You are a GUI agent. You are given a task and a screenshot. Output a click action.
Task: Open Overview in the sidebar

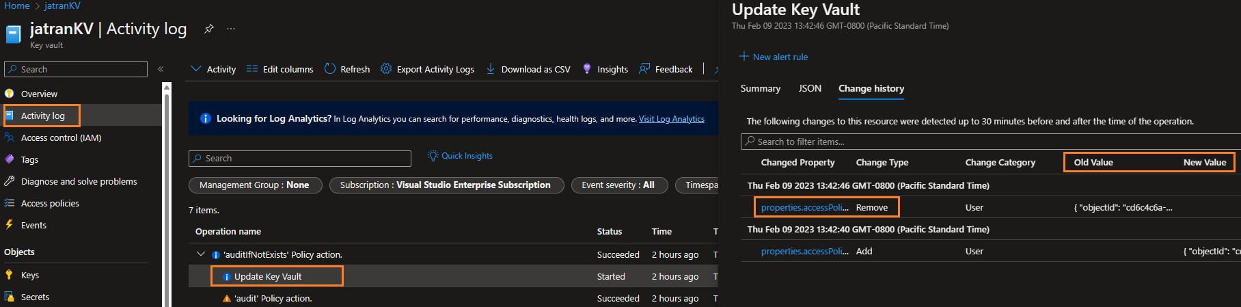(x=39, y=94)
